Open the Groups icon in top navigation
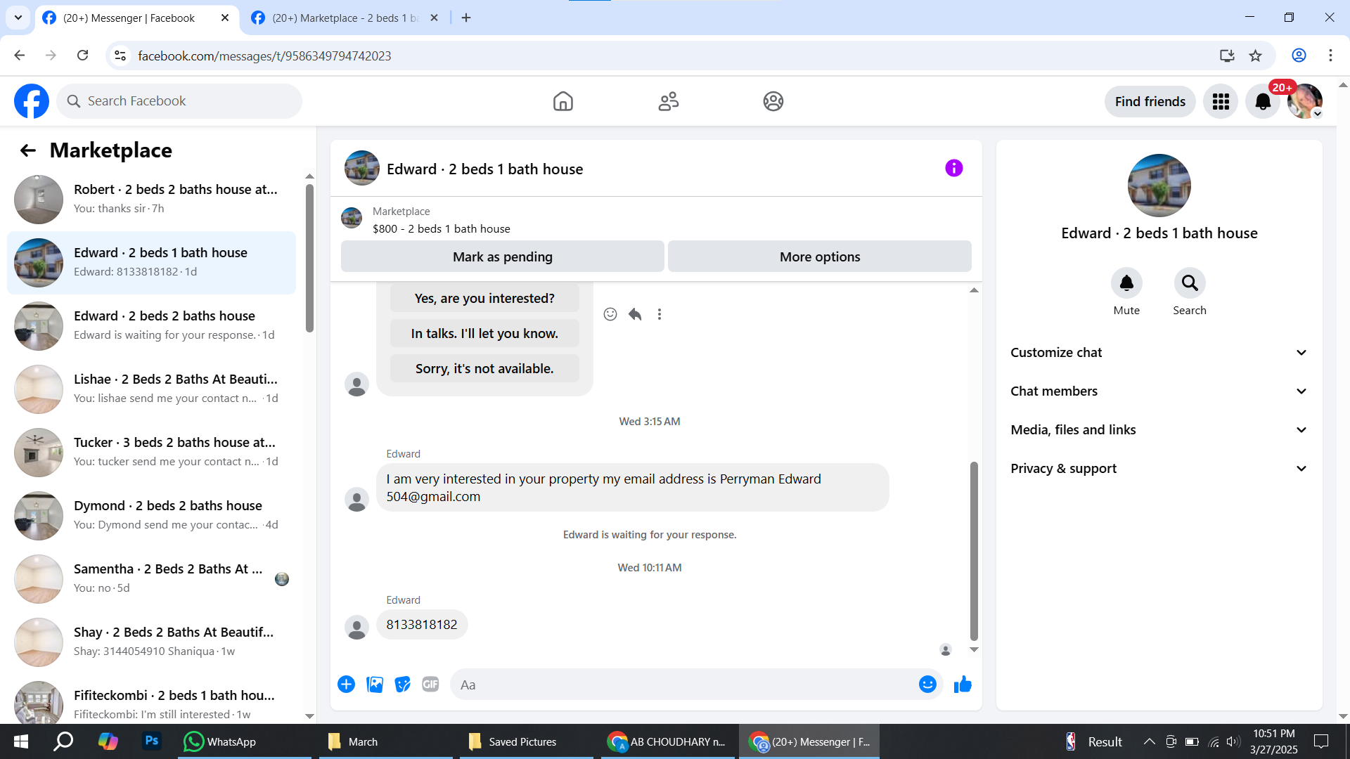The width and height of the screenshot is (1350, 759). (x=773, y=101)
